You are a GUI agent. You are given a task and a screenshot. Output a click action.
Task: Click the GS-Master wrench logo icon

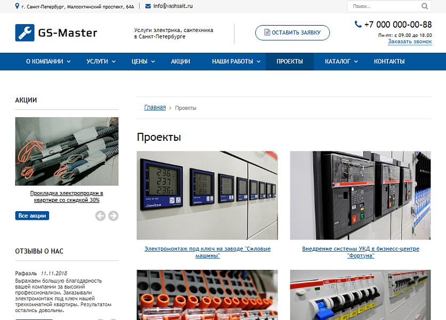click(x=25, y=33)
